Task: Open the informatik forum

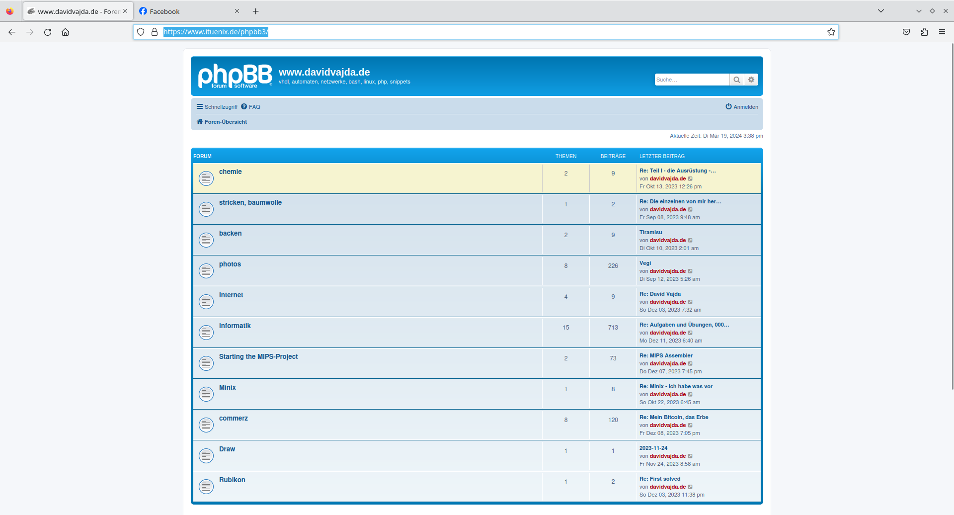Action: [x=235, y=326]
